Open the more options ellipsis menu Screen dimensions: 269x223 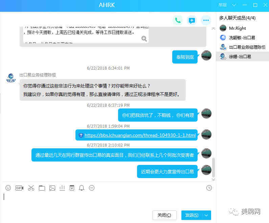pos(206,20)
